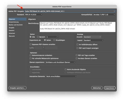Image resolution: width=124 pixels, height=101 pixels.
Task: Show the Sicherheit section
Action: 12,33
